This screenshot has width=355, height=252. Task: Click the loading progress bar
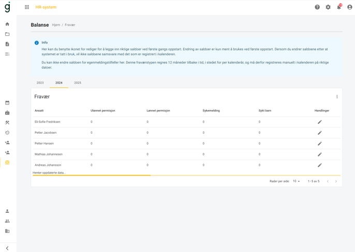coord(186,175)
